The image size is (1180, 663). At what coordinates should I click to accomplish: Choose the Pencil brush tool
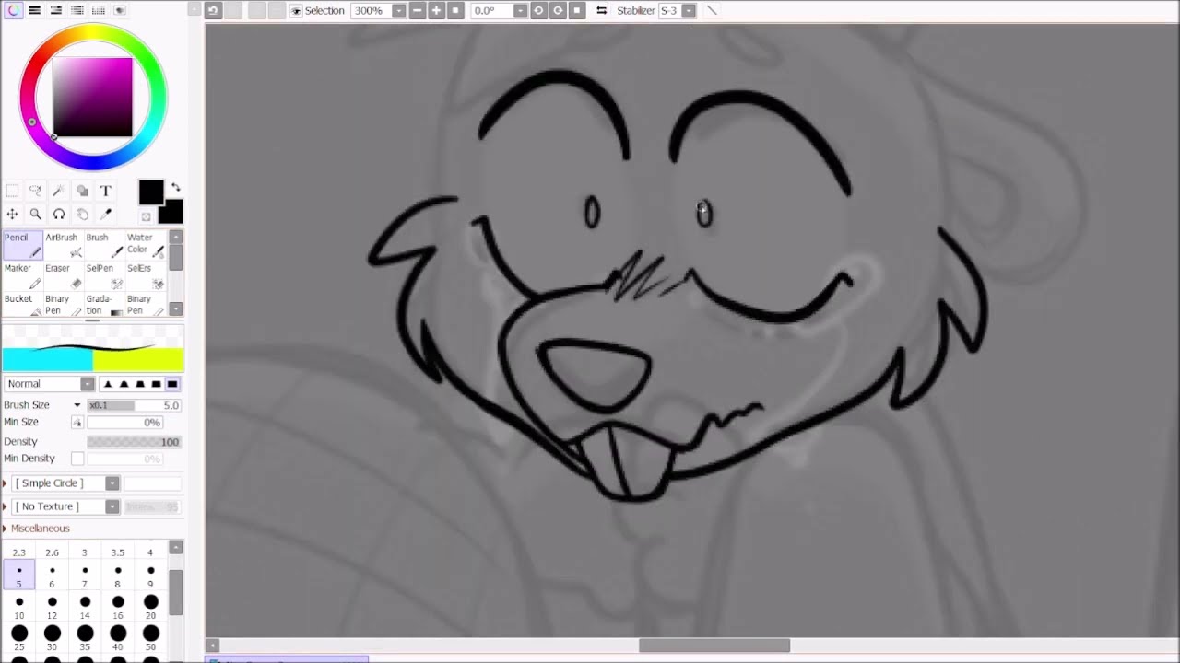point(22,244)
